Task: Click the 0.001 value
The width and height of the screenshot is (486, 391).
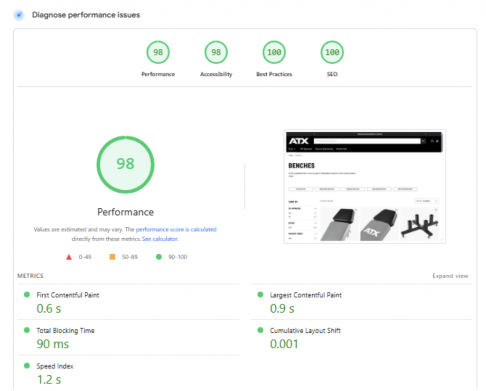Action: click(284, 344)
